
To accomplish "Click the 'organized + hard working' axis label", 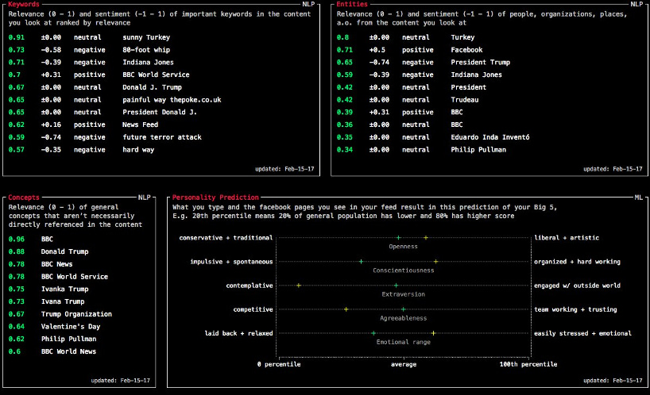I will (x=577, y=262).
